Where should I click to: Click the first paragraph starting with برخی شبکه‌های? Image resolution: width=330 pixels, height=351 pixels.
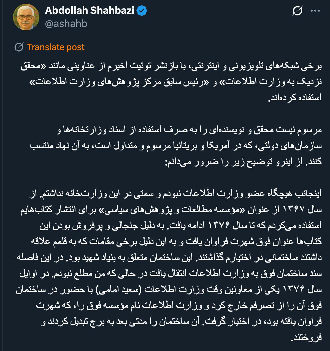click(x=171, y=82)
